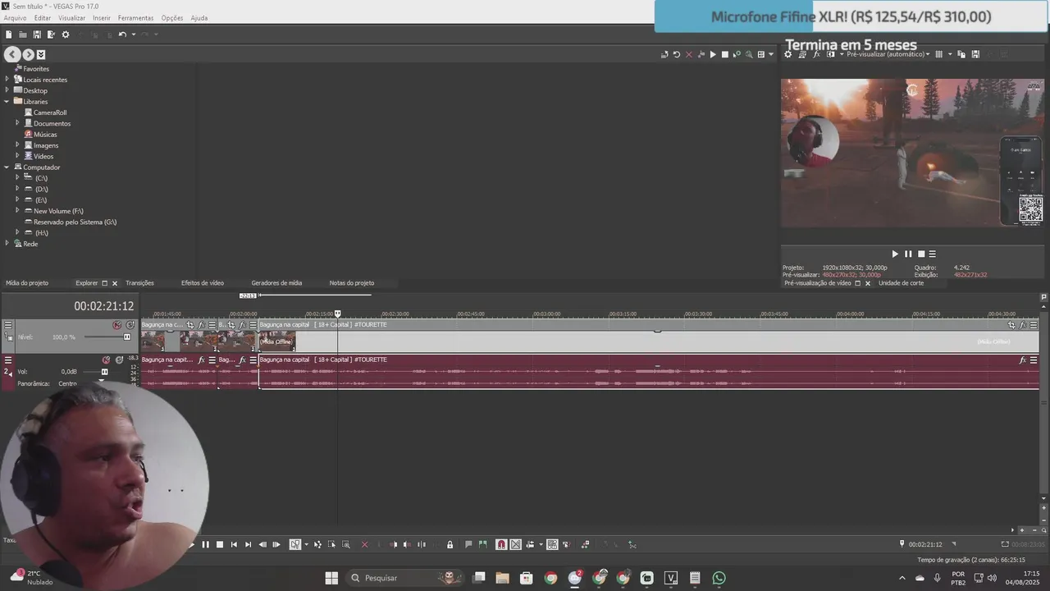Insert a marker using the marker icon
The width and height of the screenshot is (1050, 591).
point(468,544)
